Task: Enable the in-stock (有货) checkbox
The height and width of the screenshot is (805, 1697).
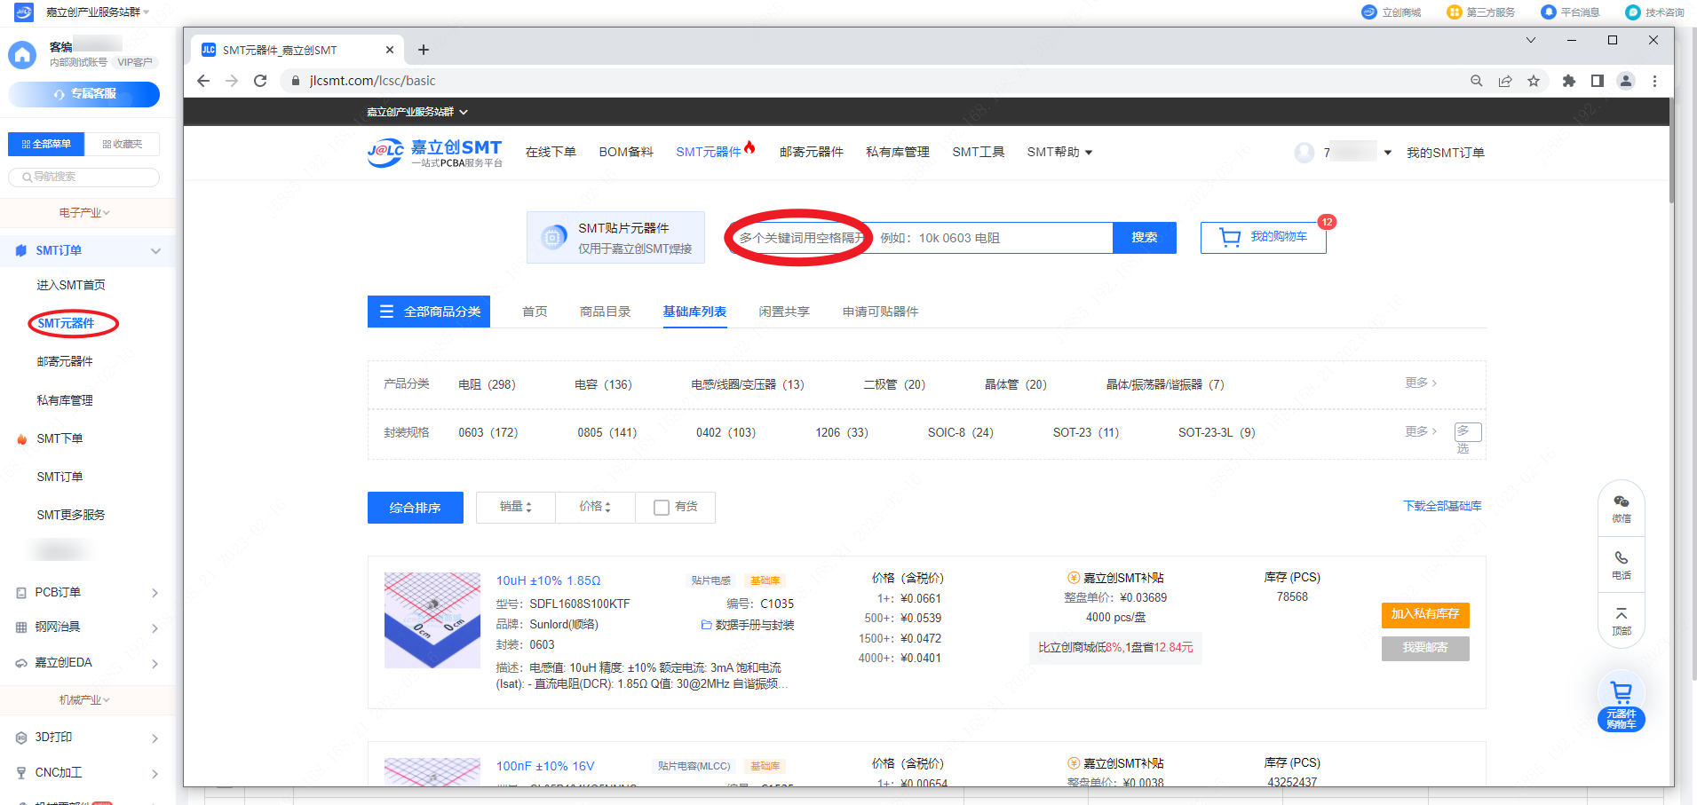Action: (662, 508)
